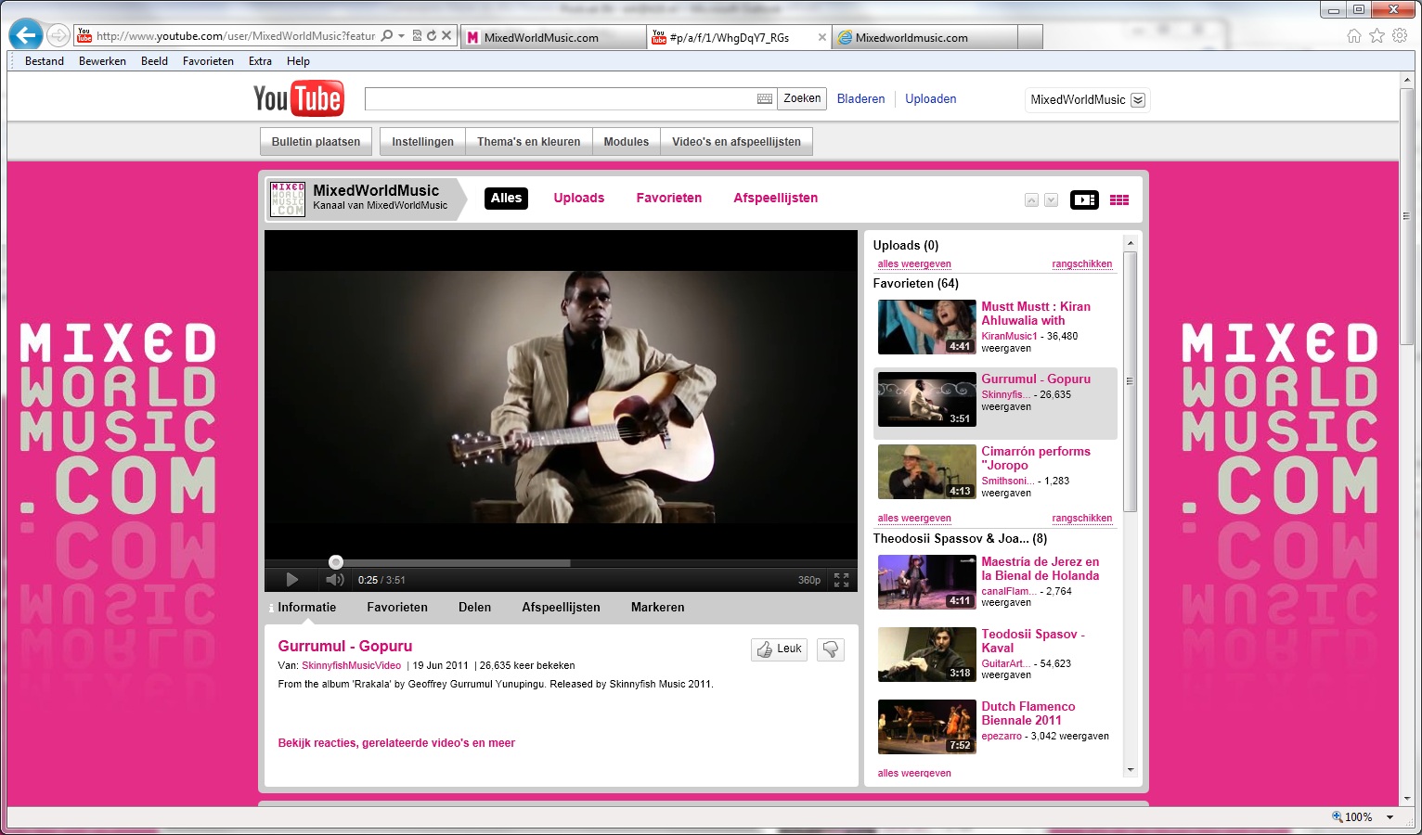This screenshot has height=835, width=1422.
Task: Click the zoom magnifier icon in status bar
Action: [1337, 816]
